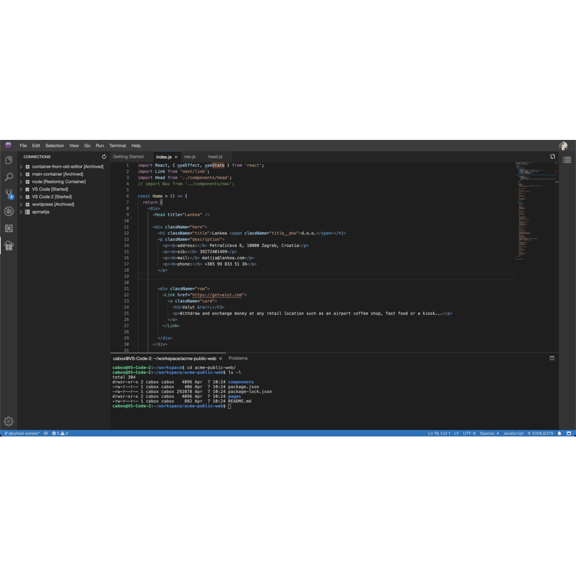Open notifications bell in status bar
Screen dimensions: 576x576
pos(559,433)
